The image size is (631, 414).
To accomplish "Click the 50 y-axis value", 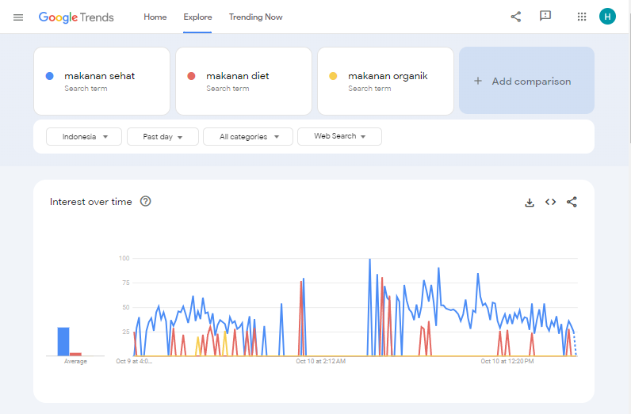I will pos(125,307).
